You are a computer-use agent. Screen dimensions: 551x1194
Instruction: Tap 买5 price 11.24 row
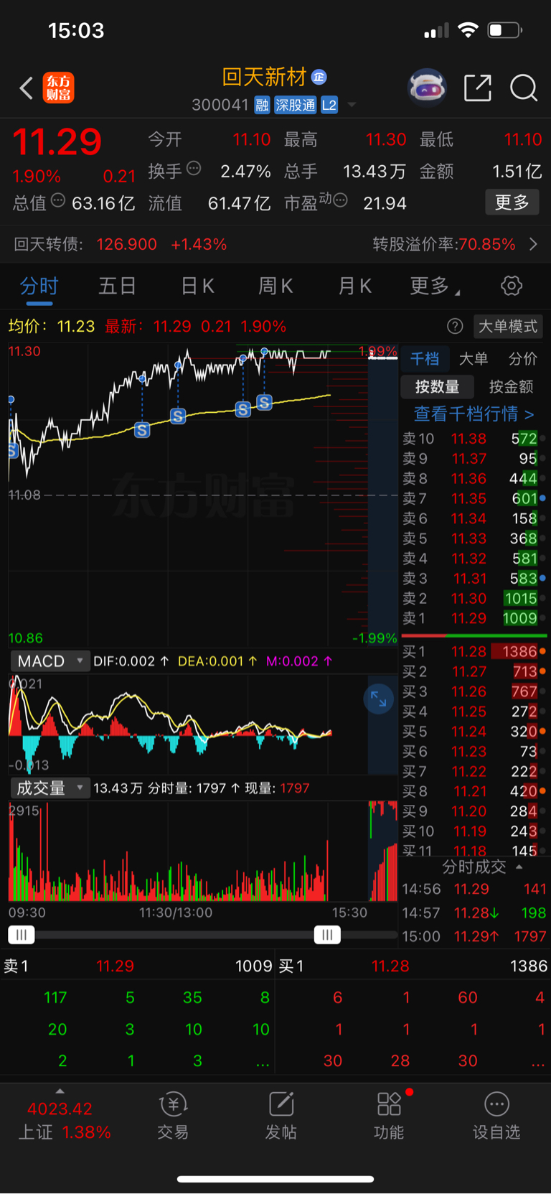click(x=474, y=731)
